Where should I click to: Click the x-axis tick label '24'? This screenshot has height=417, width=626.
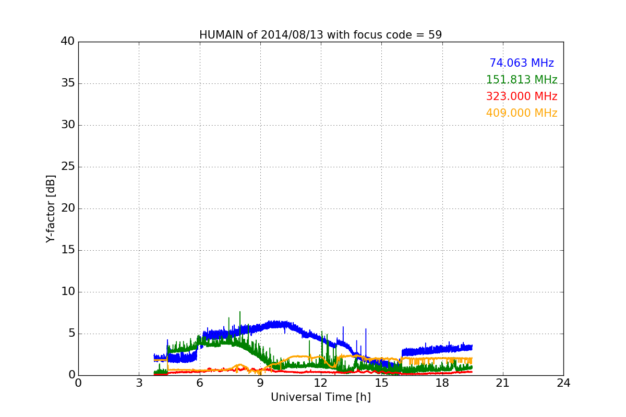tap(563, 383)
